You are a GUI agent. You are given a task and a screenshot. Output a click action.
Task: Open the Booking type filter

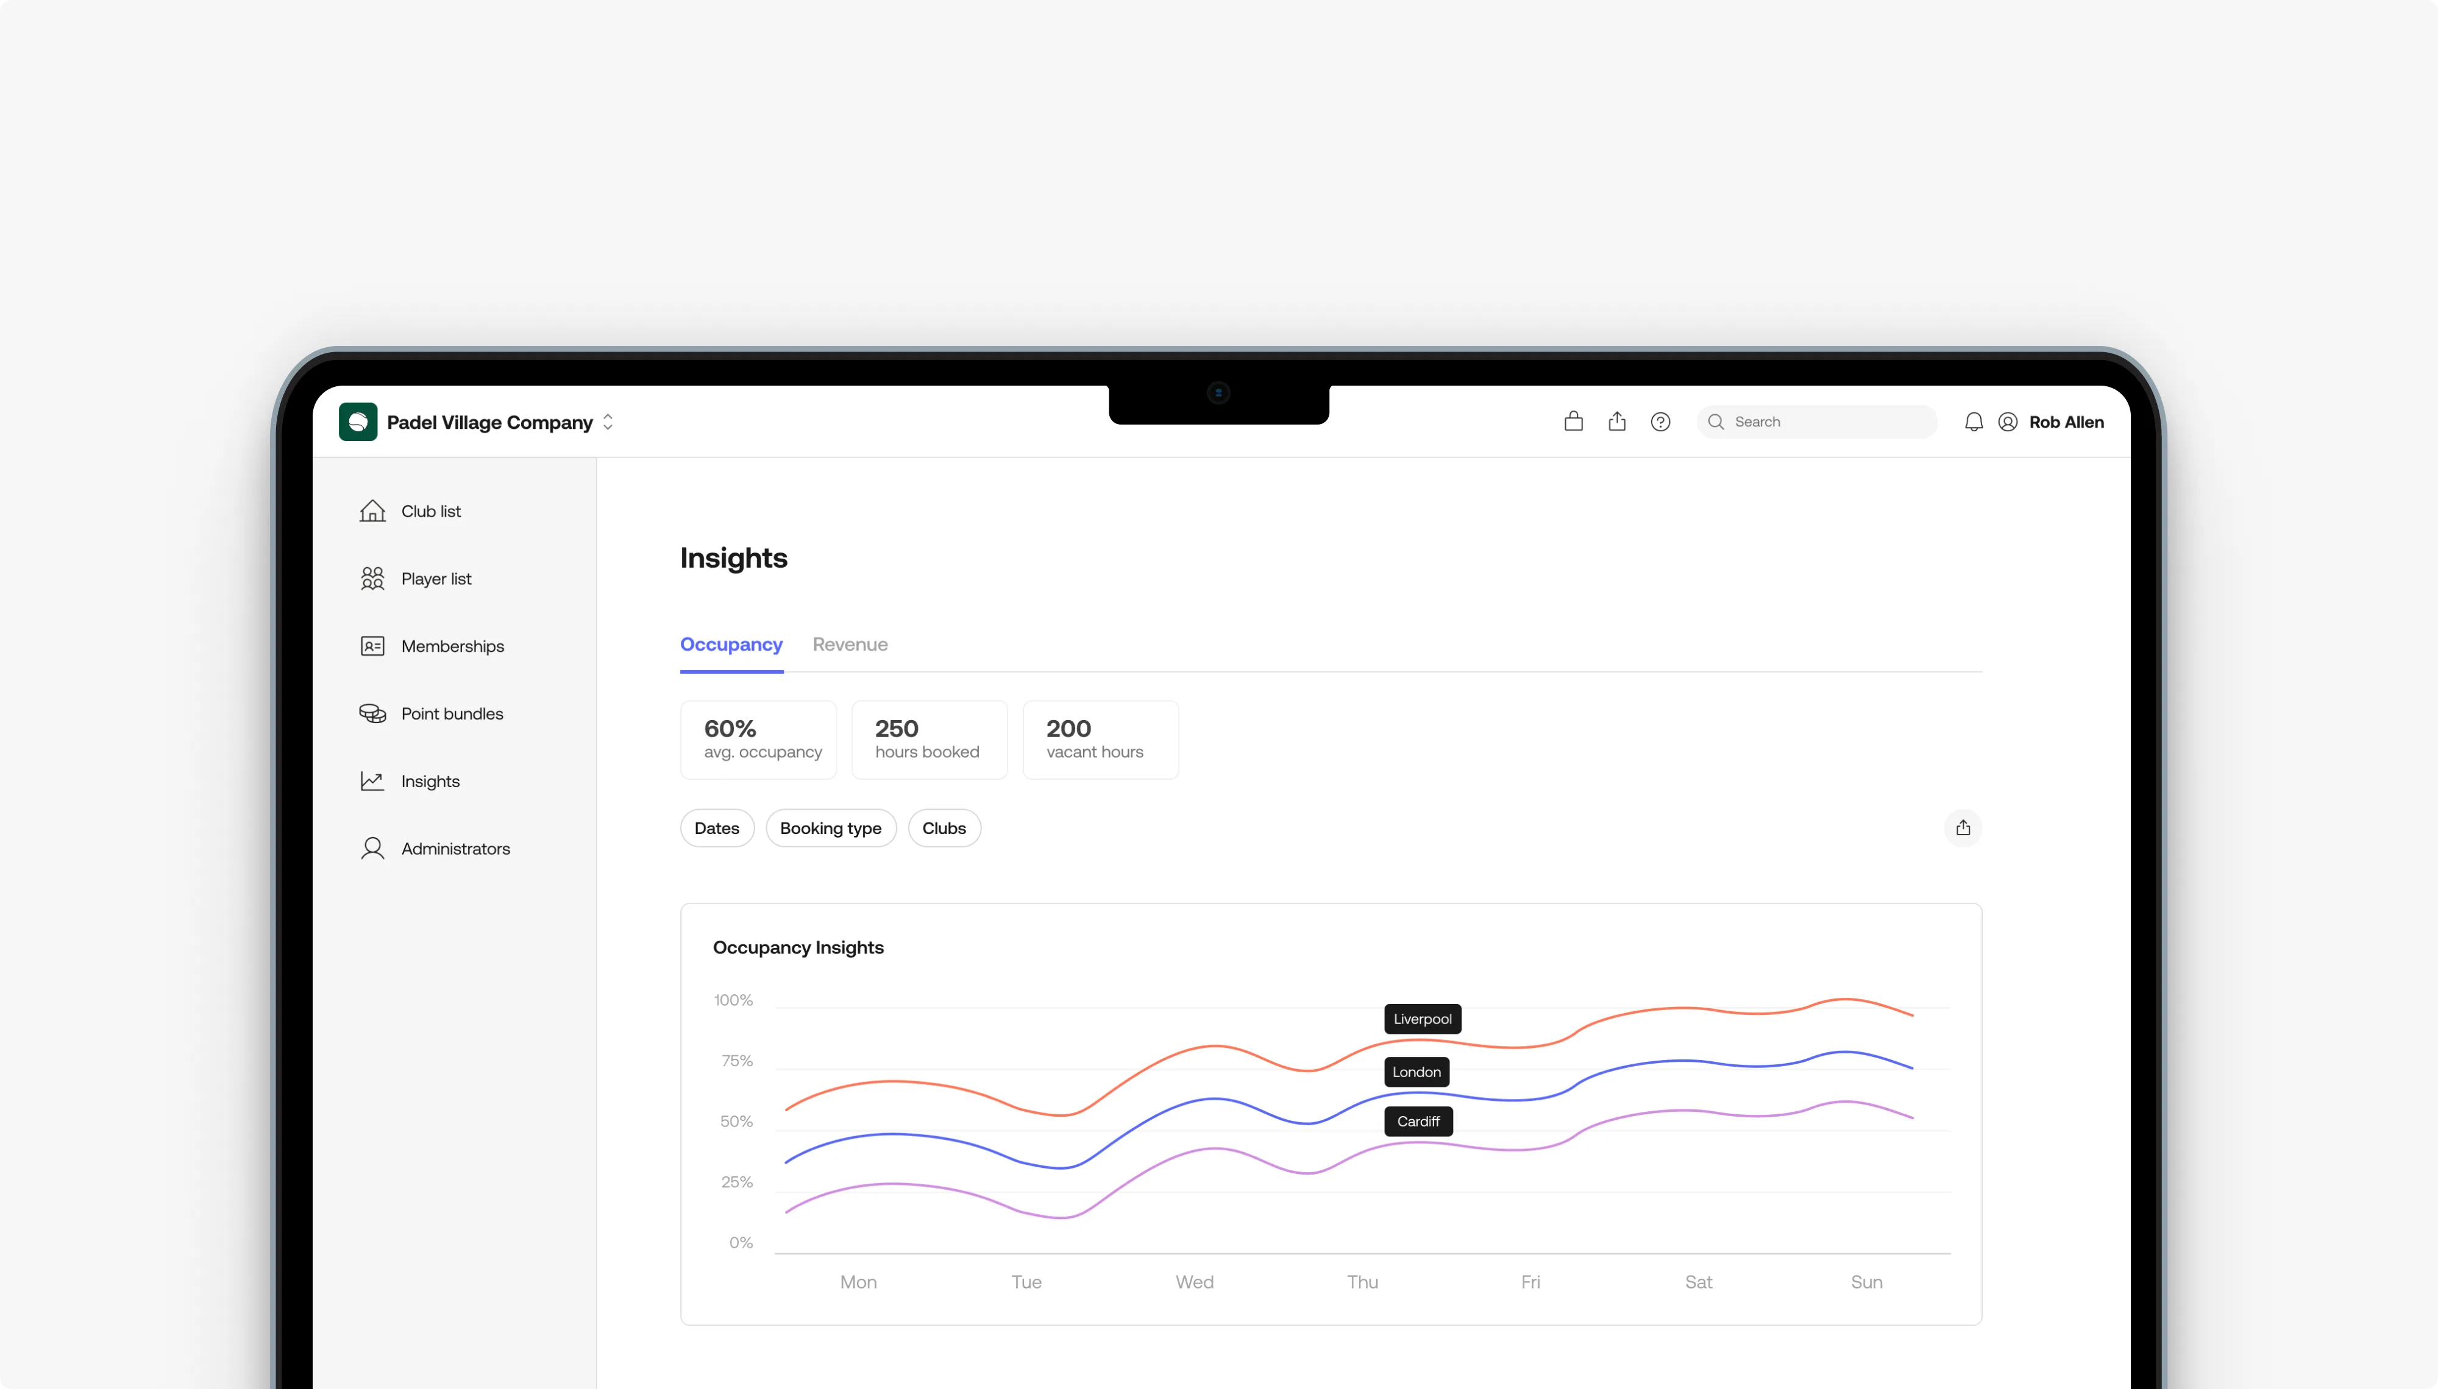(x=830, y=828)
